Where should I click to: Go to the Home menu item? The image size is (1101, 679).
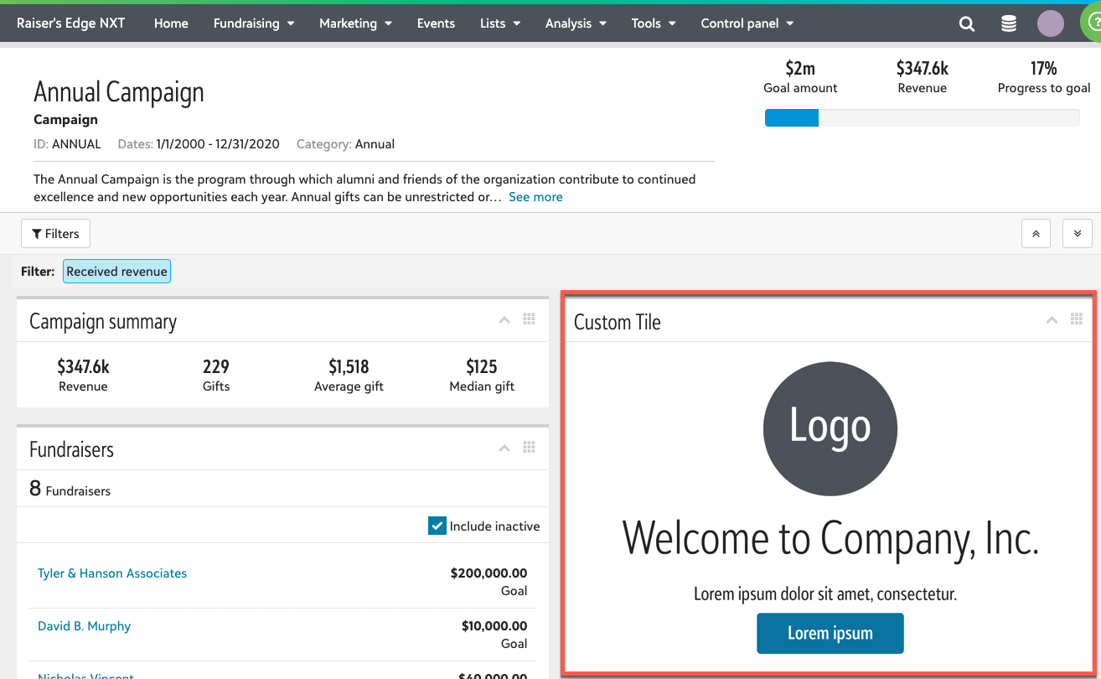171,23
